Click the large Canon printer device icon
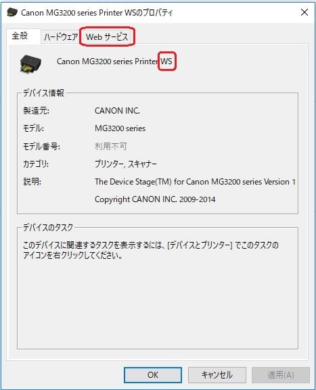 [x=30, y=64]
